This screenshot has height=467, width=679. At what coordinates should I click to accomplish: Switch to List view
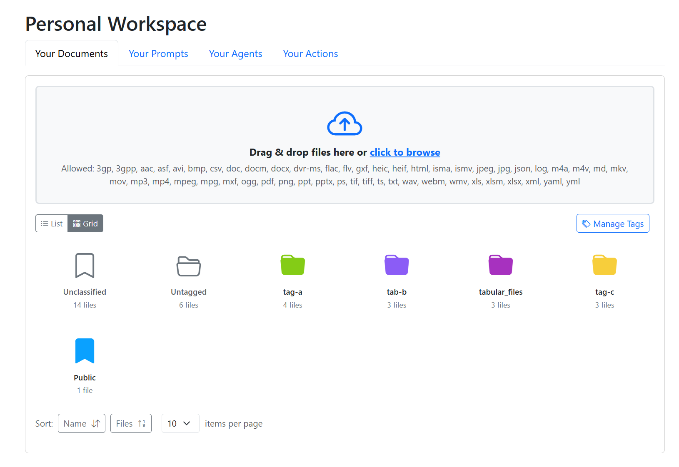(x=51, y=223)
